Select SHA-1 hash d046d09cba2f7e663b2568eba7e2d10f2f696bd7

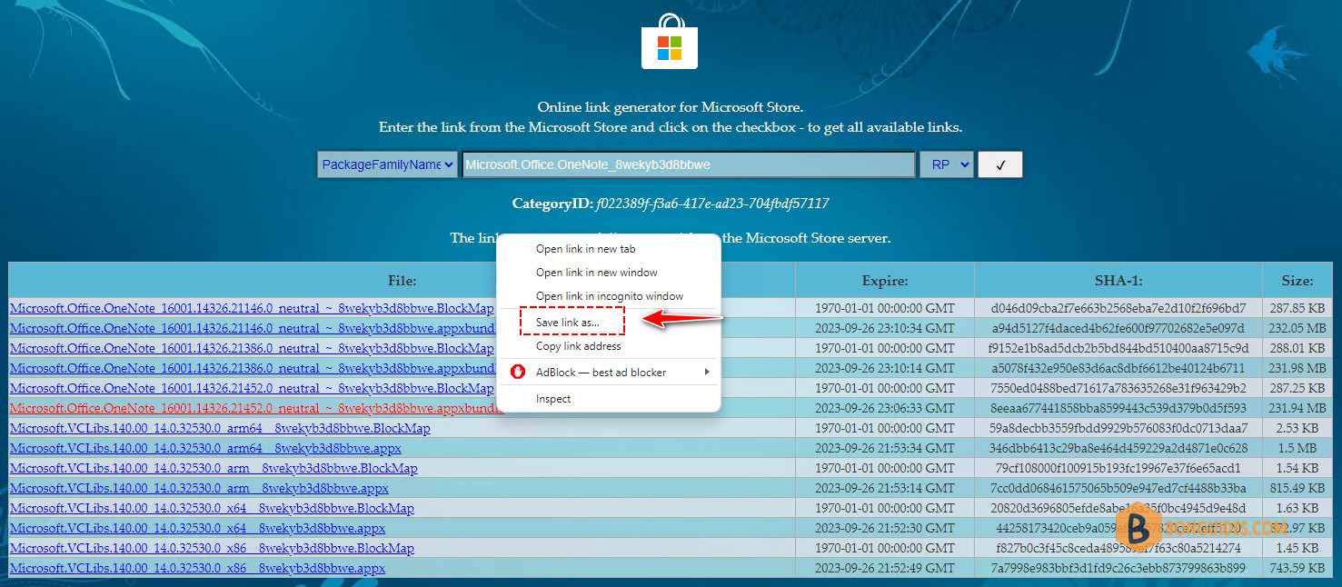[x=1118, y=308]
